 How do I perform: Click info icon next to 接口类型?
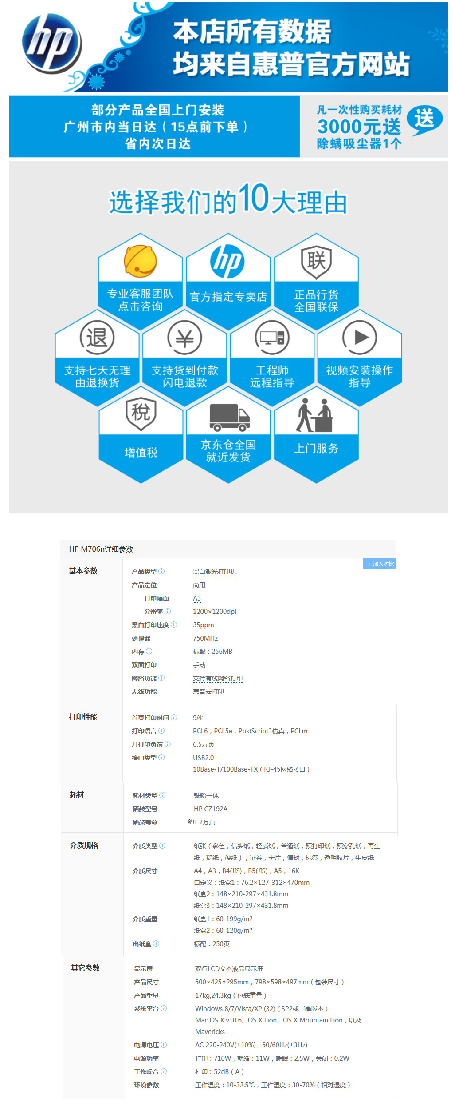click(x=161, y=757)
